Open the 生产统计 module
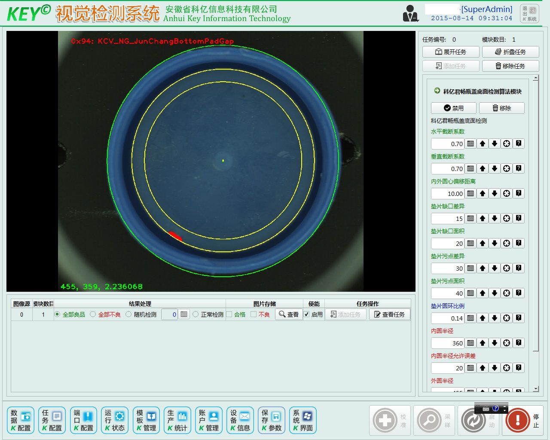This screenshot has height=440, width=550. pos(177,420)
